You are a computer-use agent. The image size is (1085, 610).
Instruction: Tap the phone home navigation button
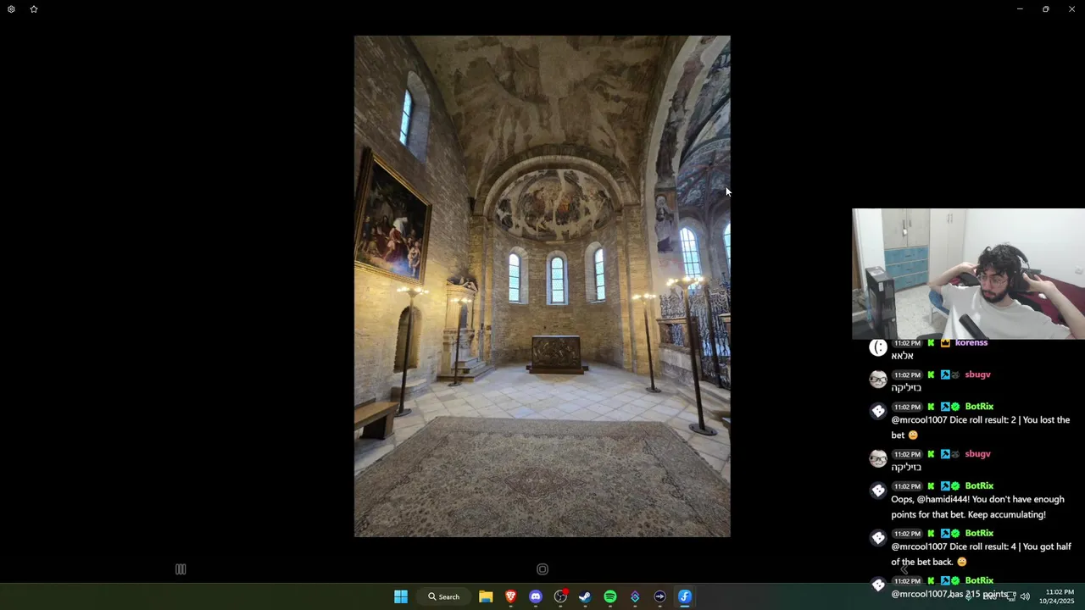(x=542, y=569)
